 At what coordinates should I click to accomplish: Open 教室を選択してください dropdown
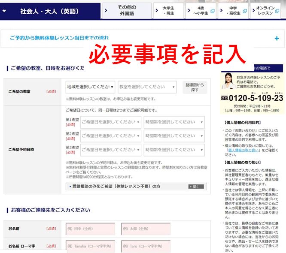pyautogui.click(x=147, y=87)
